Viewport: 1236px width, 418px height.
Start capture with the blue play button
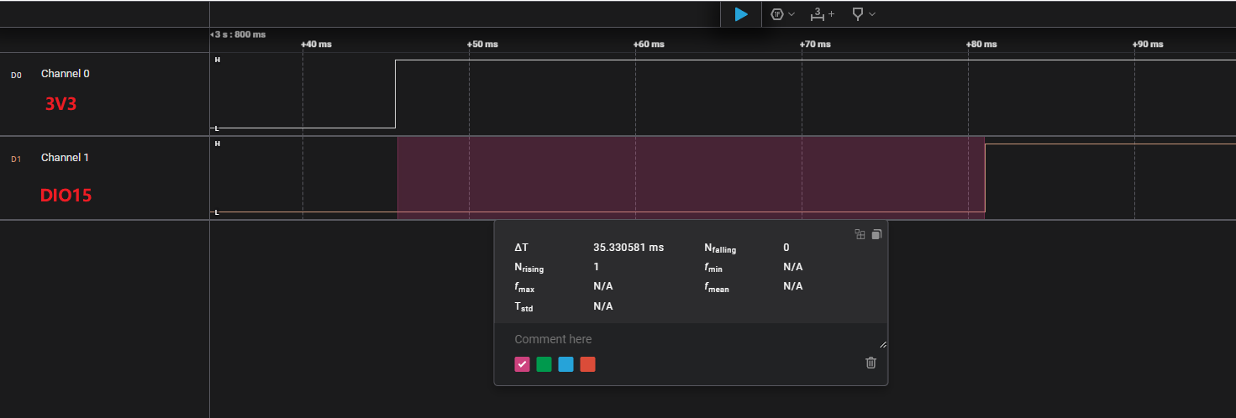(x=740, y=14)
